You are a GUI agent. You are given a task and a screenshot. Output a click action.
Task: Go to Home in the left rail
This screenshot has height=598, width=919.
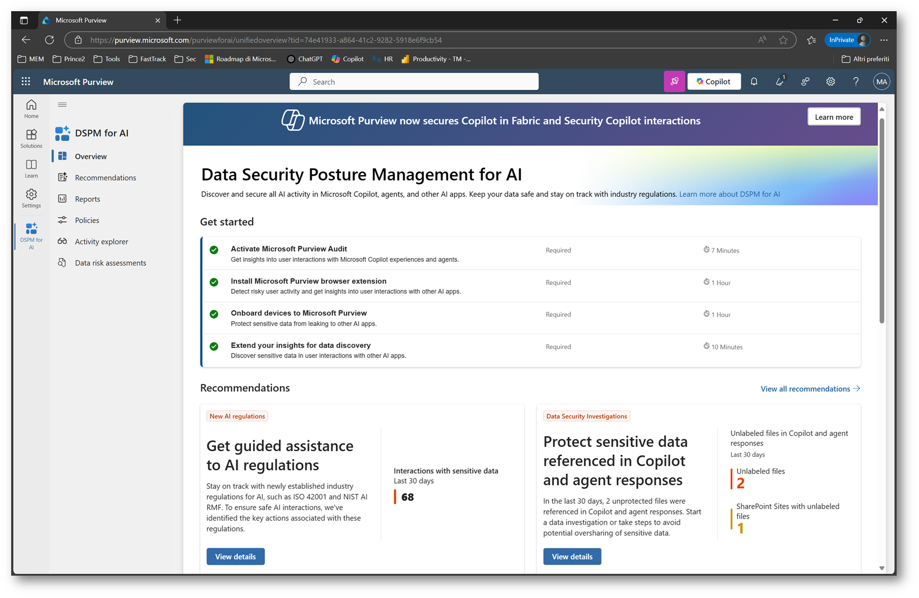point(31,109)
